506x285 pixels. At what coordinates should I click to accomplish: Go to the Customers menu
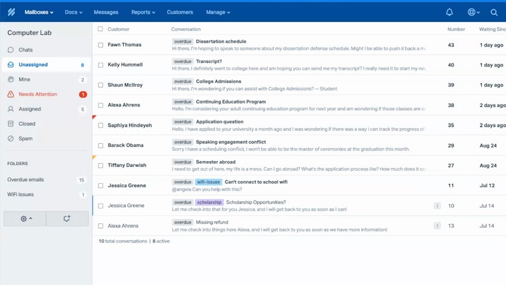180,12
